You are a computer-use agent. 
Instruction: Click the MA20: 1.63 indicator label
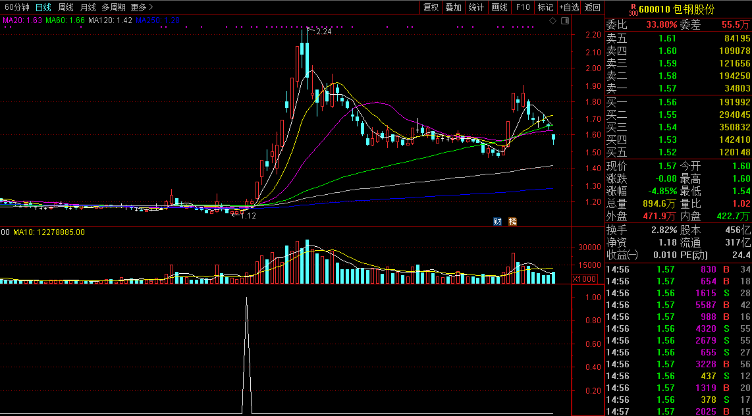click(x=22, y=20)
